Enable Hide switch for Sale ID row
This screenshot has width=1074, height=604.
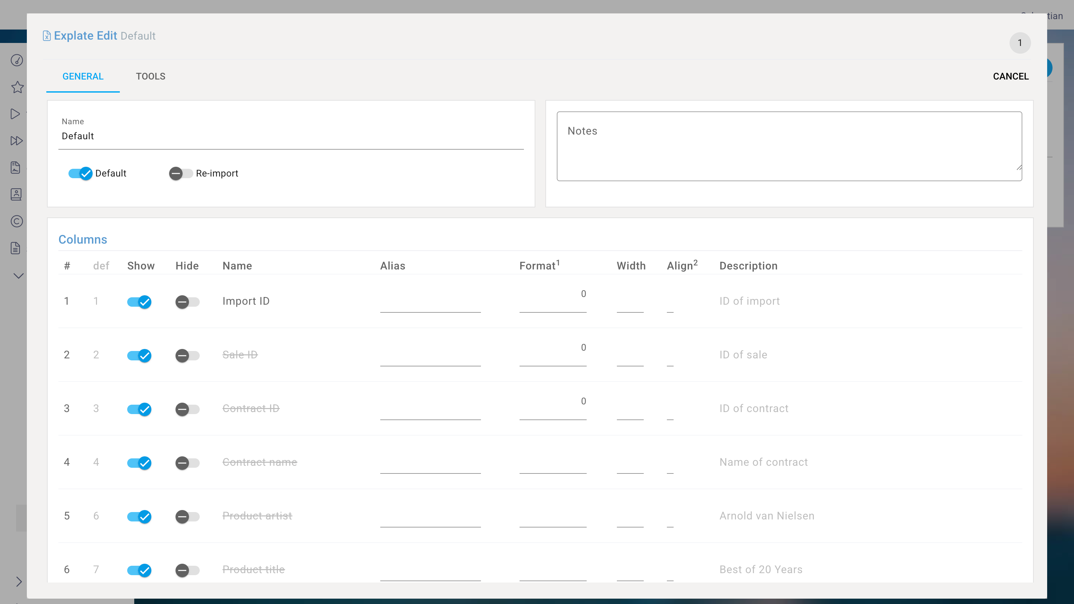coord(187,356)
